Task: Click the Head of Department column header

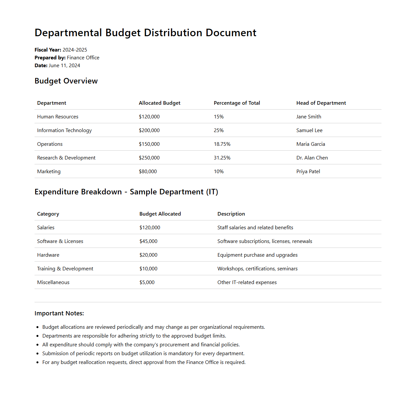Action: 321,103
